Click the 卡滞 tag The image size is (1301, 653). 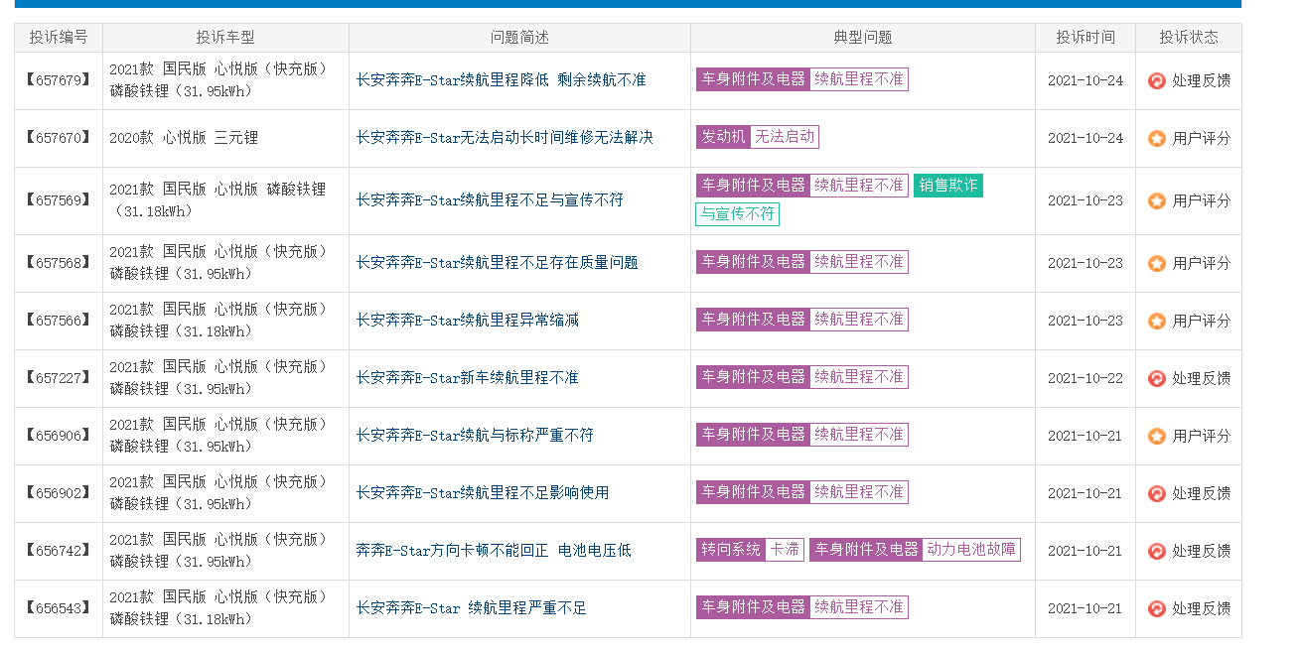(x=785, y=550)
